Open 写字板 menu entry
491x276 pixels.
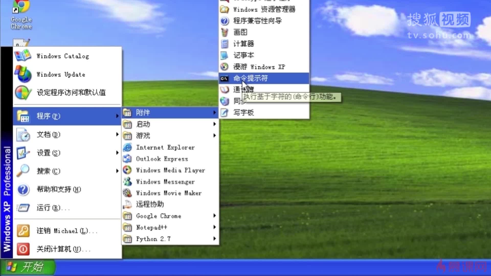(x=264, y=113)
